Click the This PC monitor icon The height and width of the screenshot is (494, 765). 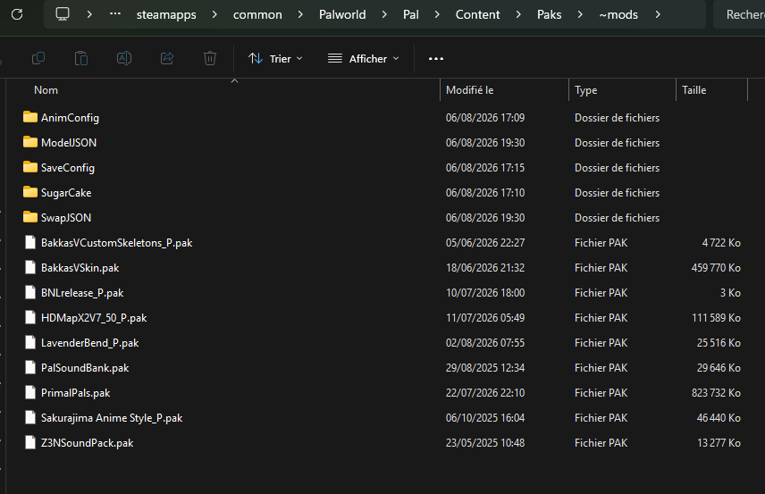(x=63, y=14)
